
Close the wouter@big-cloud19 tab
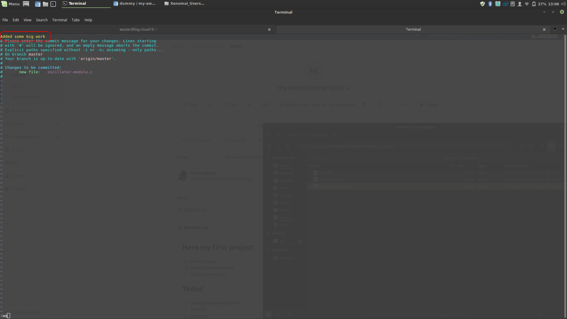coord(269,30)
